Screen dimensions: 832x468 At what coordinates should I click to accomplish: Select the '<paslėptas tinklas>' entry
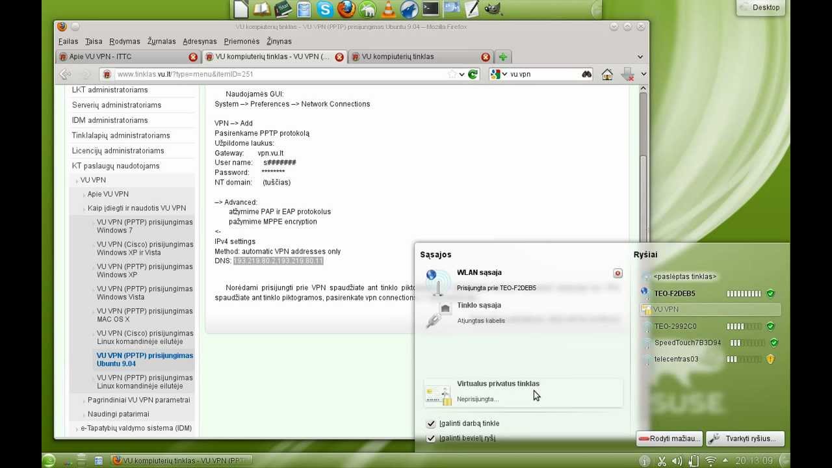[x=710, y=277]
